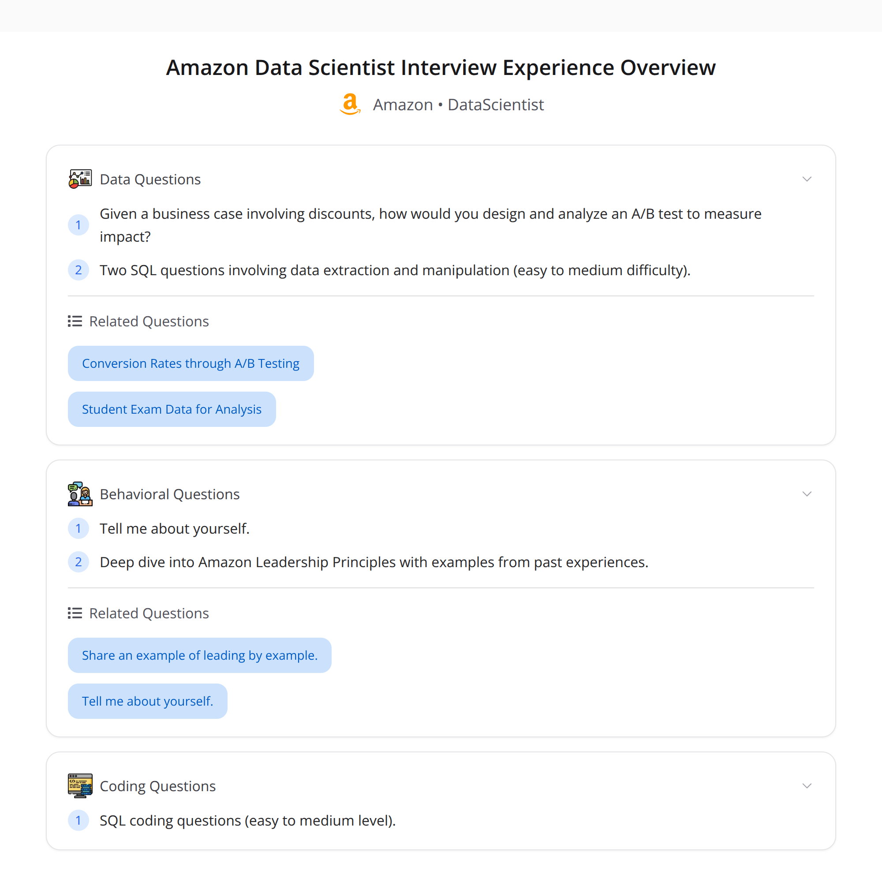Image resolution: width=882 pixels, height=882 pixels.
Task: Click number 1 badge beside SQL coding questions
Action: [78, 820]
